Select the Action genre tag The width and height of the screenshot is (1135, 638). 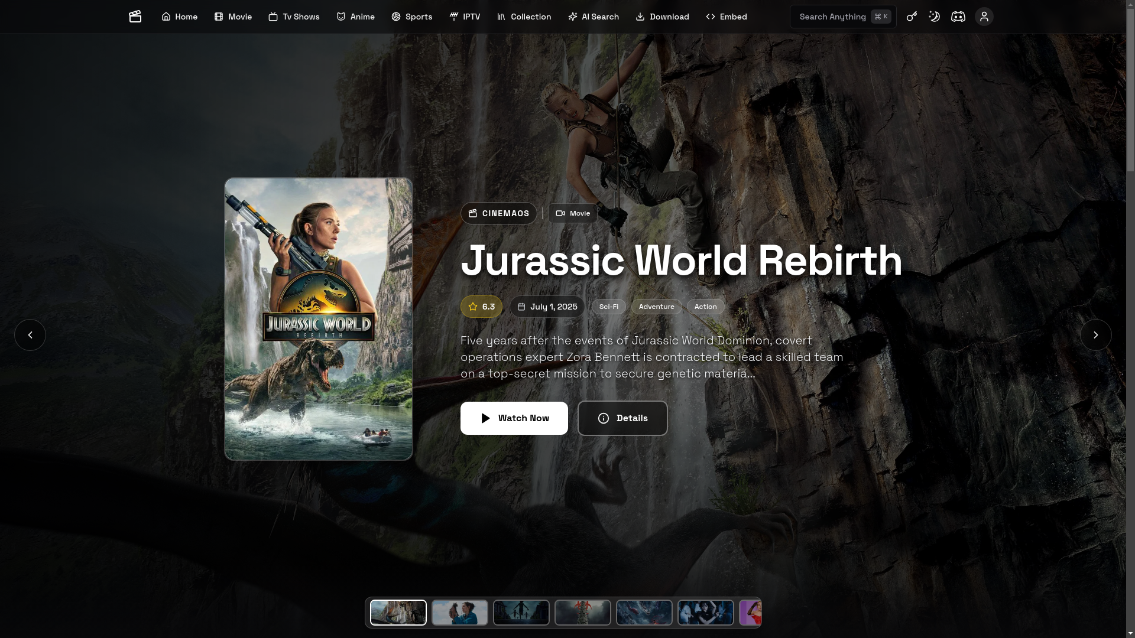(x=706, y=307)
